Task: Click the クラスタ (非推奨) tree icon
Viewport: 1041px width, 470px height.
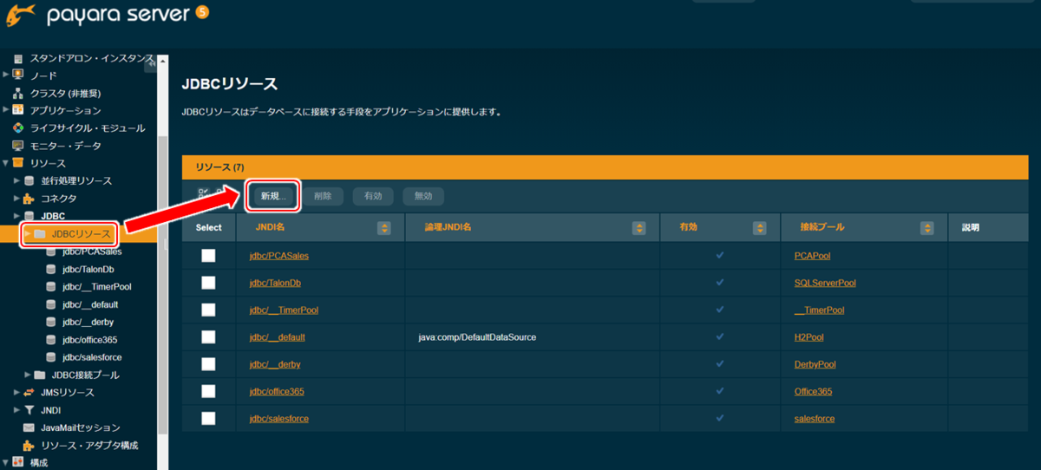Action: click(x=18, y=93)
